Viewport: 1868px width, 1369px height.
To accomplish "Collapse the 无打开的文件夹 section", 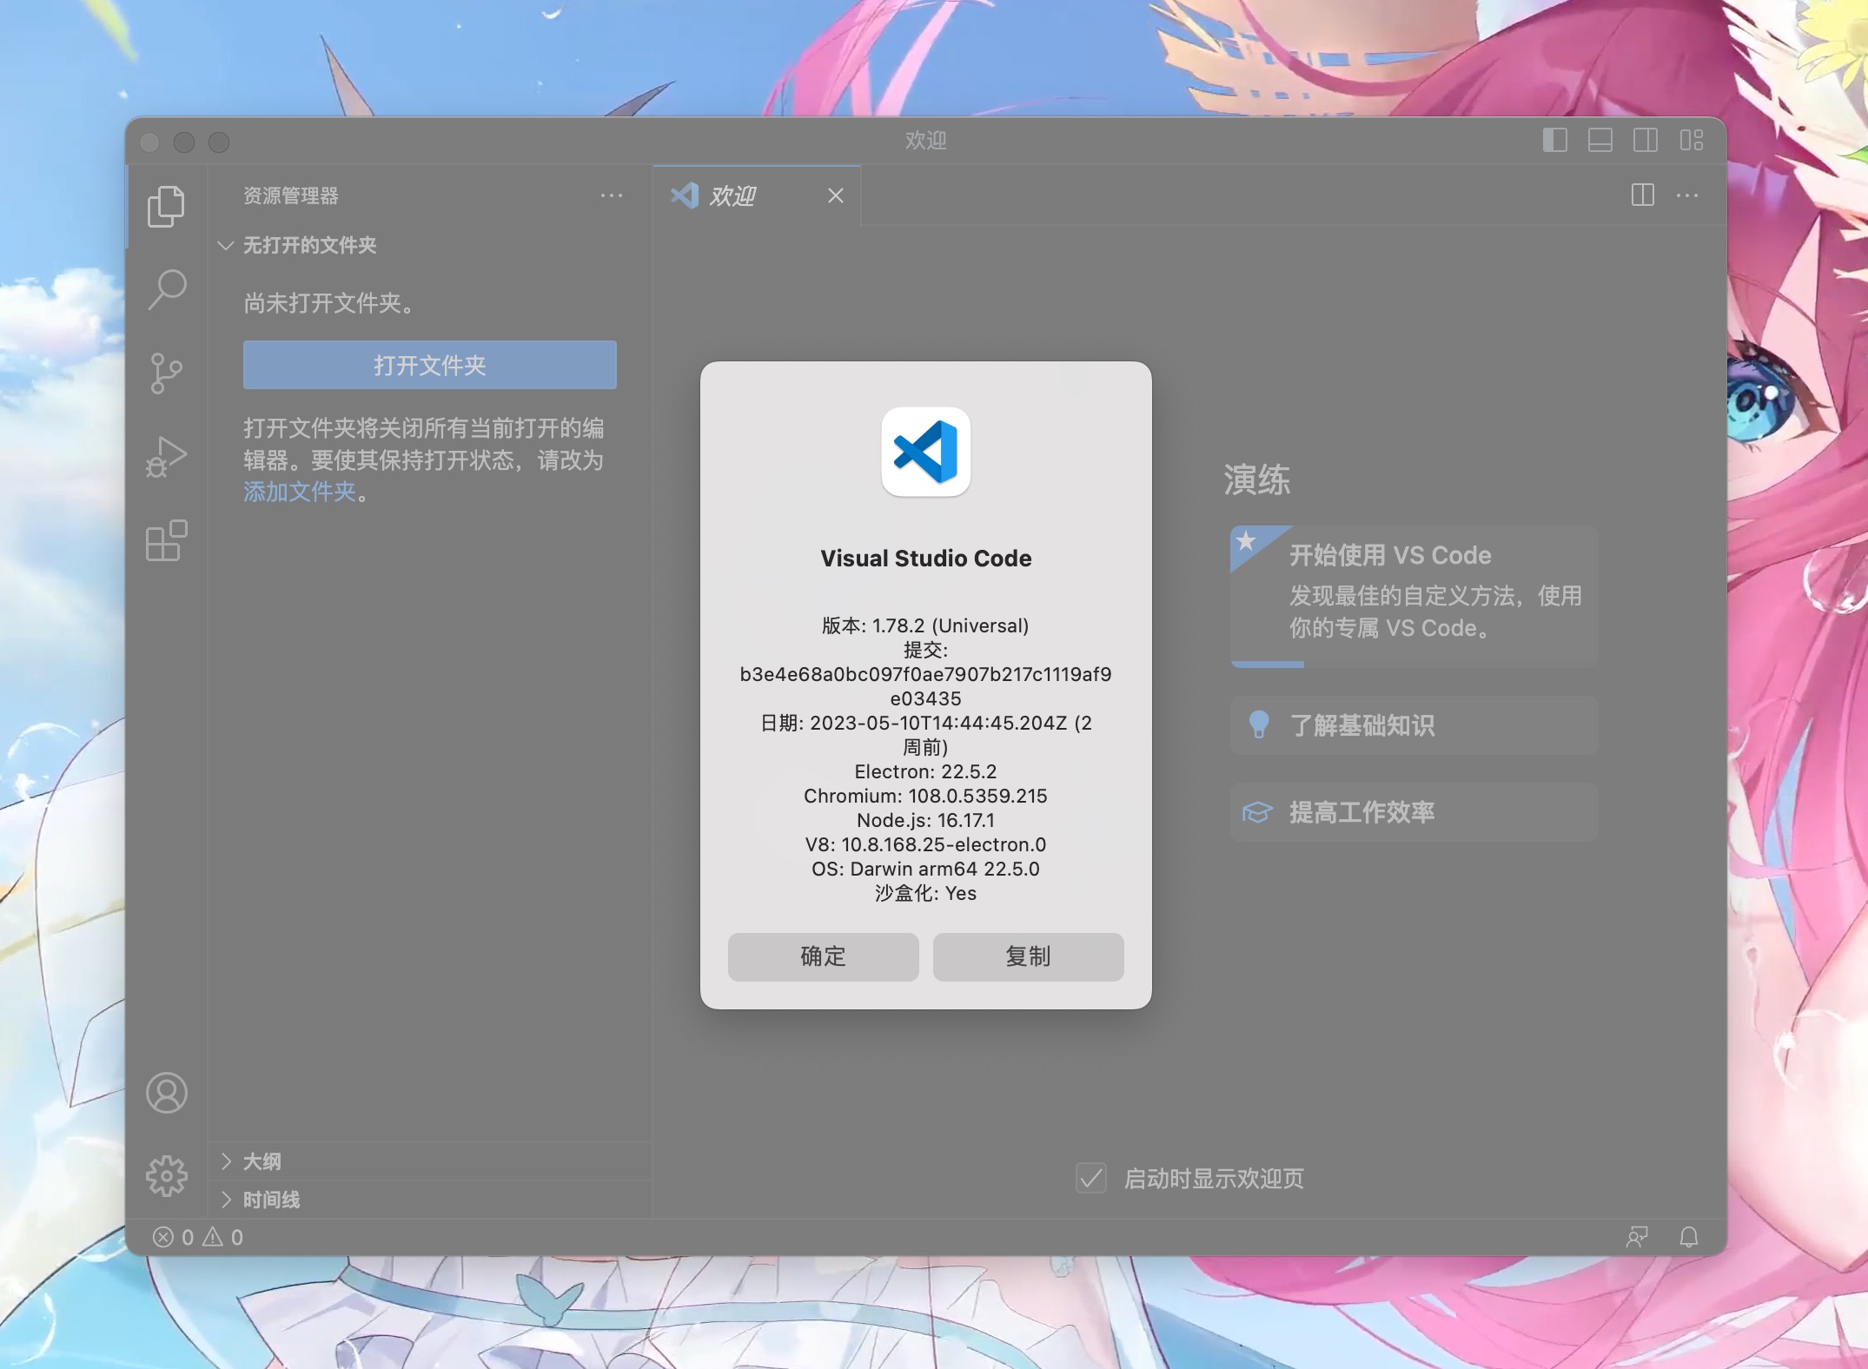I will [x=430, y=245].
